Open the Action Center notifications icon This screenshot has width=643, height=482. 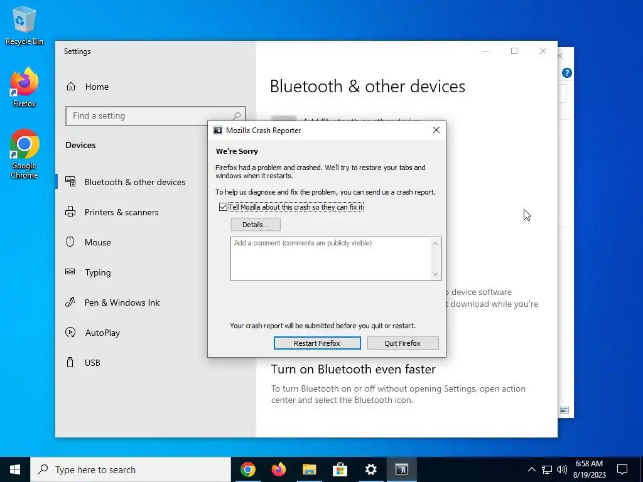pyautogui.click(x=622, y=469)
